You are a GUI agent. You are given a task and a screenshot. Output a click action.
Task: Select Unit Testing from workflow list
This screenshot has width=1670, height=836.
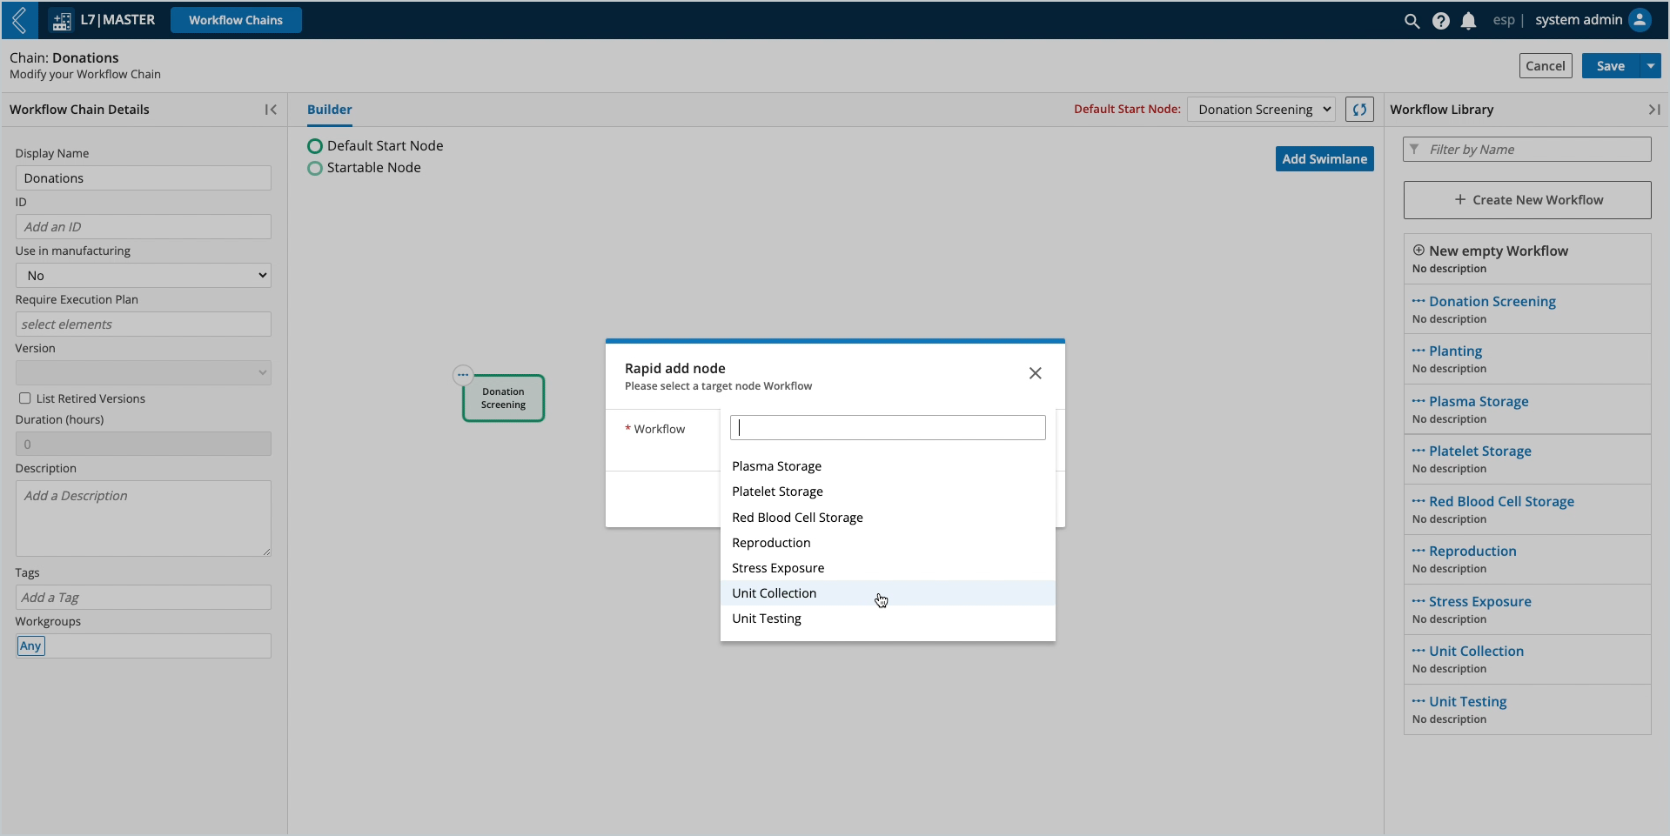point(888,619)
